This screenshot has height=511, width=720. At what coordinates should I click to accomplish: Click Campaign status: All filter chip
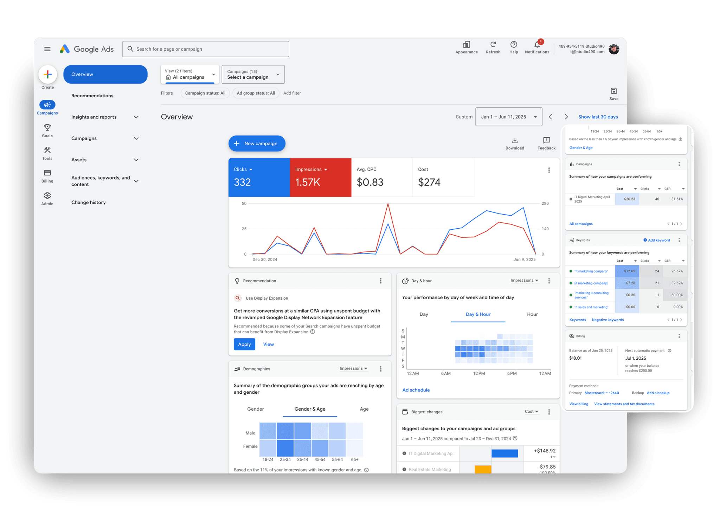[205, 93]
